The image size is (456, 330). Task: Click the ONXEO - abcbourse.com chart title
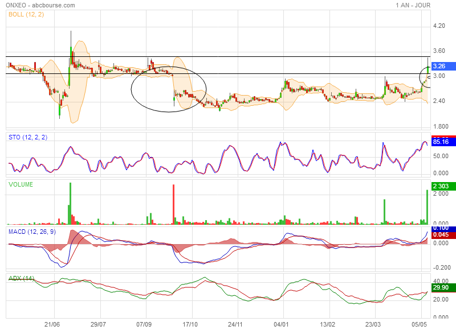click(x=39, y=5)
